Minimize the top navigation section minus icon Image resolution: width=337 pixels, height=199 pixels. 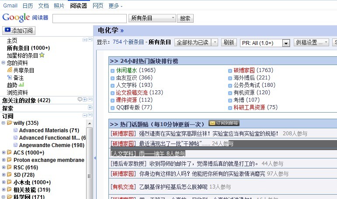85,40
